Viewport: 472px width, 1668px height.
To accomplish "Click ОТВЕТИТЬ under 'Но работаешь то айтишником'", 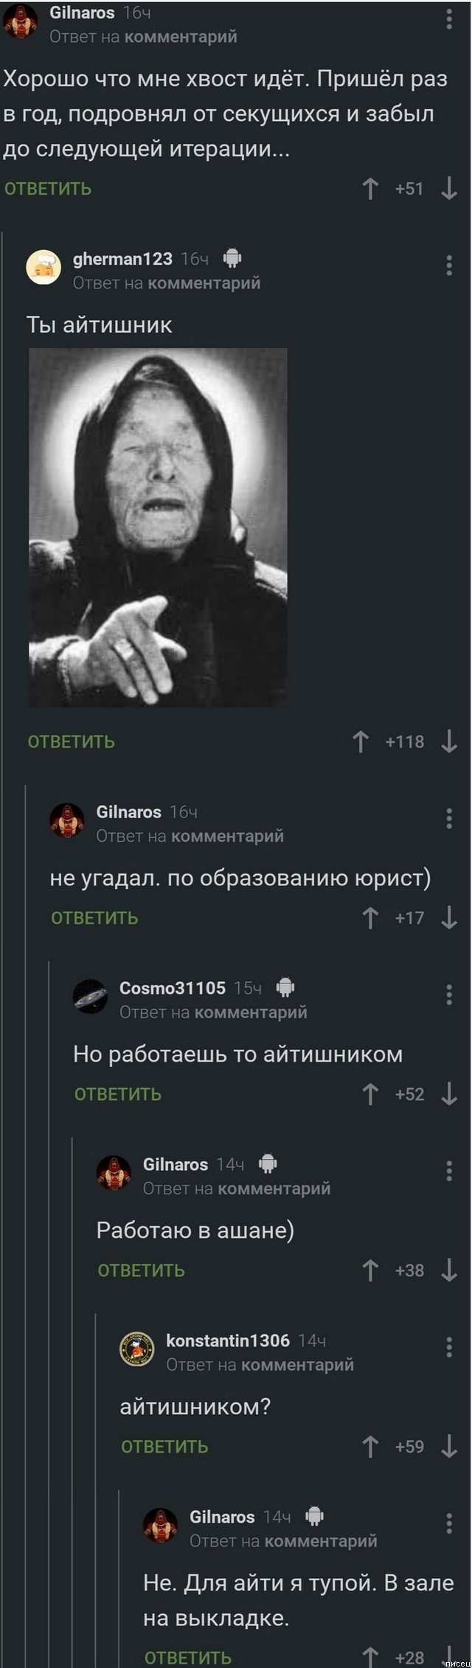I will point(118,1094).
